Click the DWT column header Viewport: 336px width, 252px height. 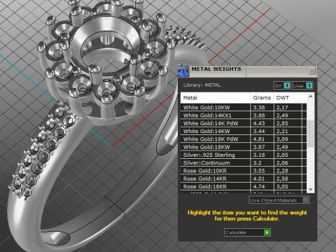(288, 98)
